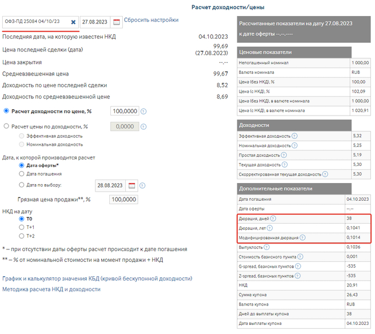375x334 pixels.
Task: Click Сбросить настройки link
Action: pyautogui.click(x=151, y=20)
